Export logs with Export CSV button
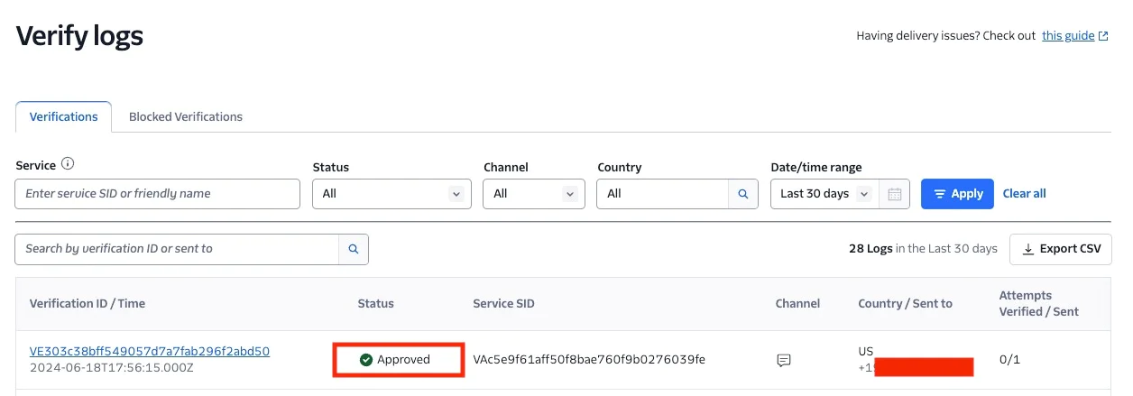Screen dimensions: 1133x396 (x=1061, y=249)
